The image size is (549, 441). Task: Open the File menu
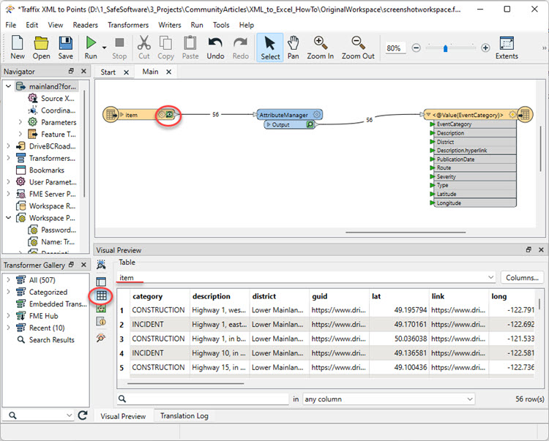10,25
